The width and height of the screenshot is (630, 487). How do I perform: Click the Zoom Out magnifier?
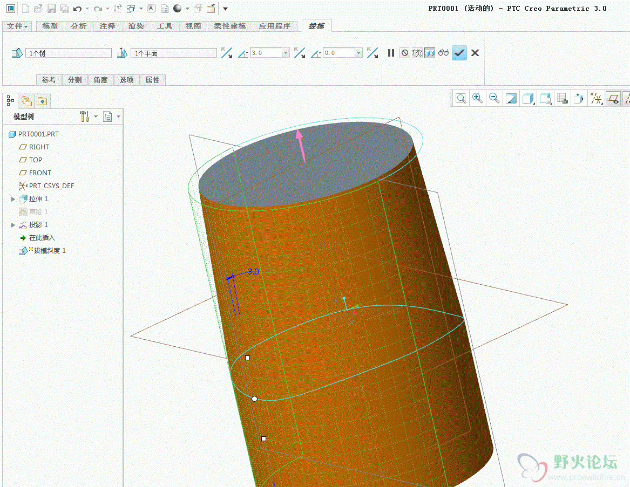494,98
